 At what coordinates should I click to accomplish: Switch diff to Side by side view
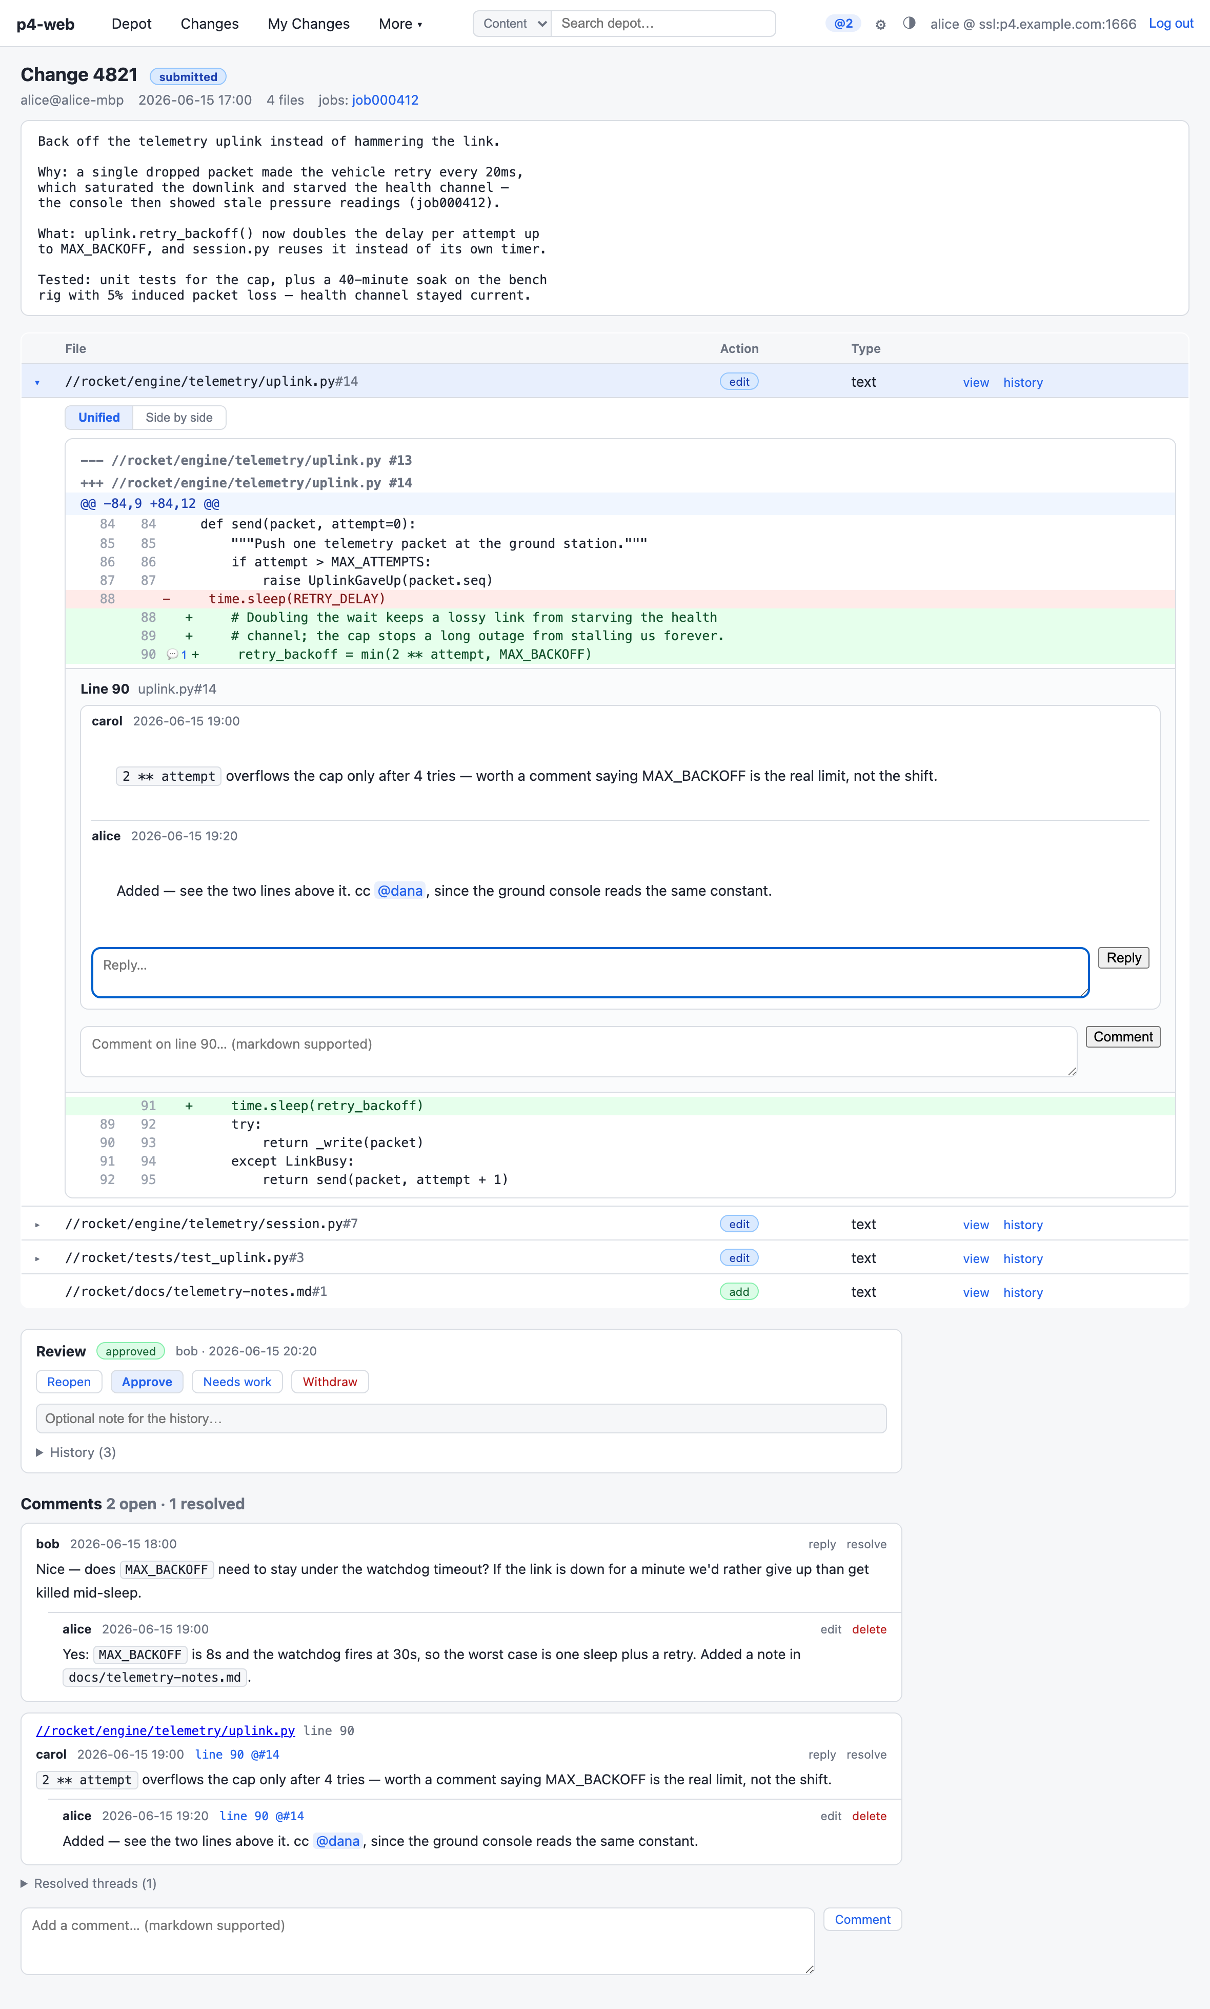(179, 418)
